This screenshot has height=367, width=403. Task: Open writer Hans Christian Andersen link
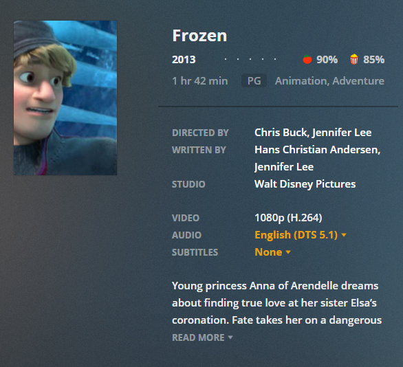(317, 150)
